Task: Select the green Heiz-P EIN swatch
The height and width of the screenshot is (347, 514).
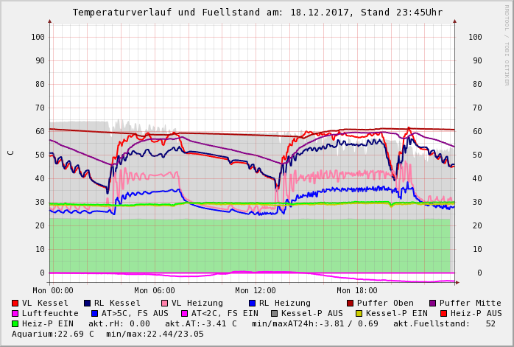Action: 15,323
